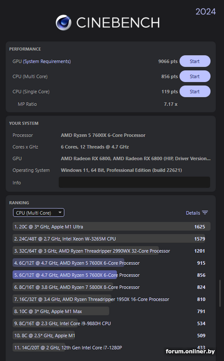The height and width of the screenshot is (361, 224).
Task: Click the Cinebench sphere logo icon
Action: (x=64, y=23)
